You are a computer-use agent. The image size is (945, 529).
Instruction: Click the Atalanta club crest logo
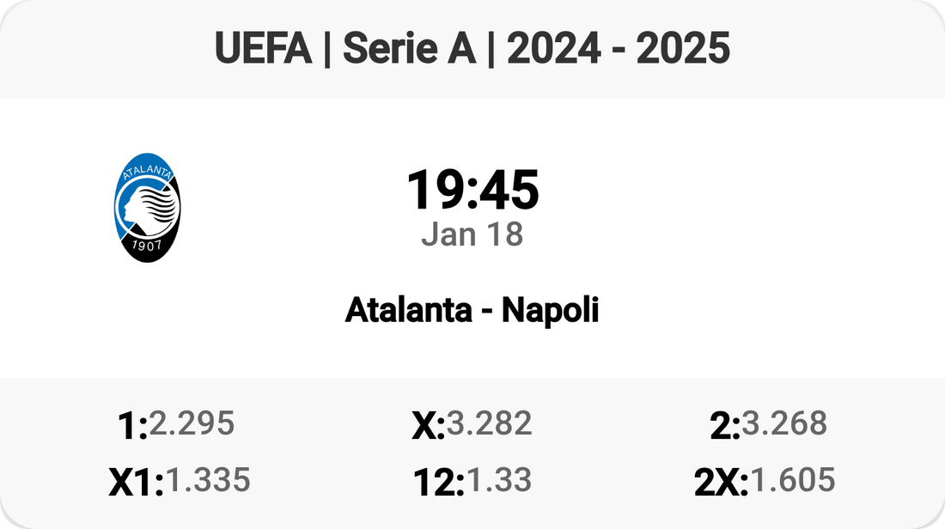[x=147, y=206]
